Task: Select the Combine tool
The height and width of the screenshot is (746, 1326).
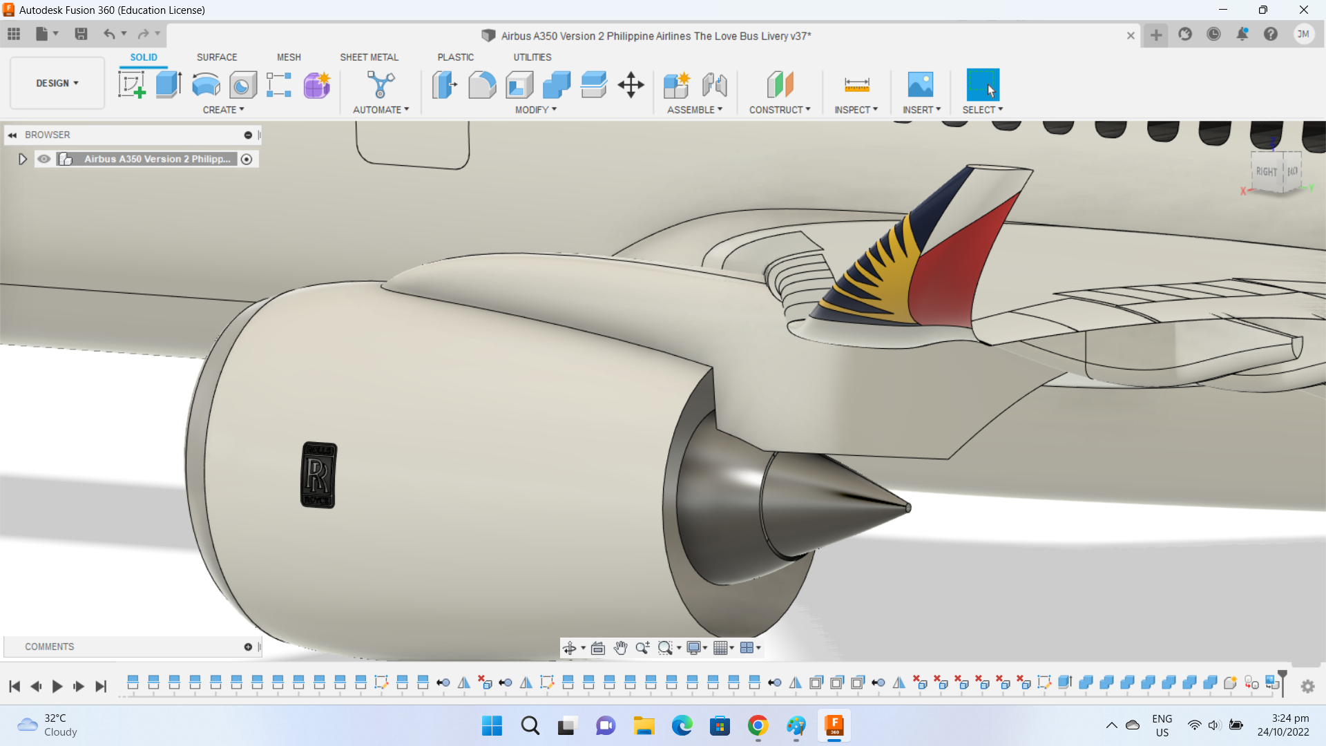Action: [557, 85]
